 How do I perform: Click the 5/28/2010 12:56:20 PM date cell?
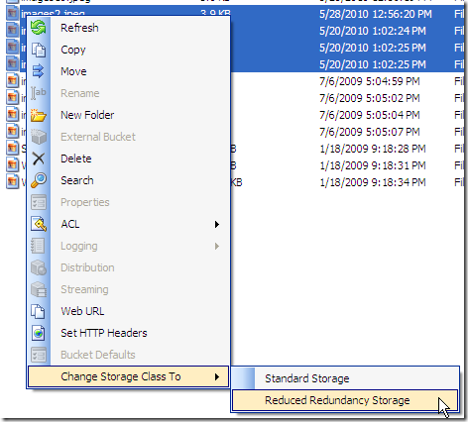point(376,14)
